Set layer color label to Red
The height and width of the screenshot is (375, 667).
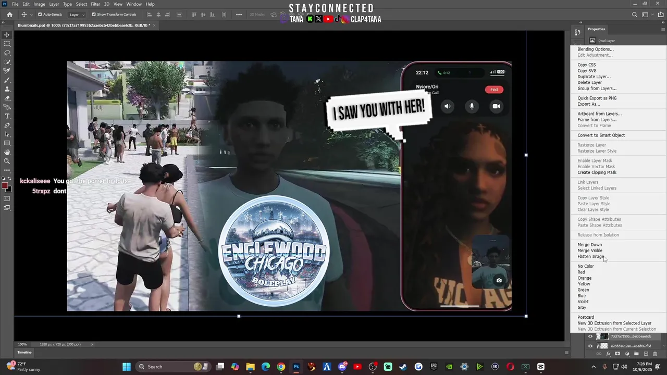581,272
